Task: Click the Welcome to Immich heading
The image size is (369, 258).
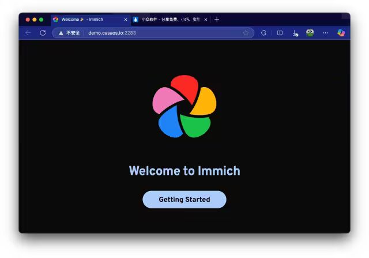Action: (184, 171)
